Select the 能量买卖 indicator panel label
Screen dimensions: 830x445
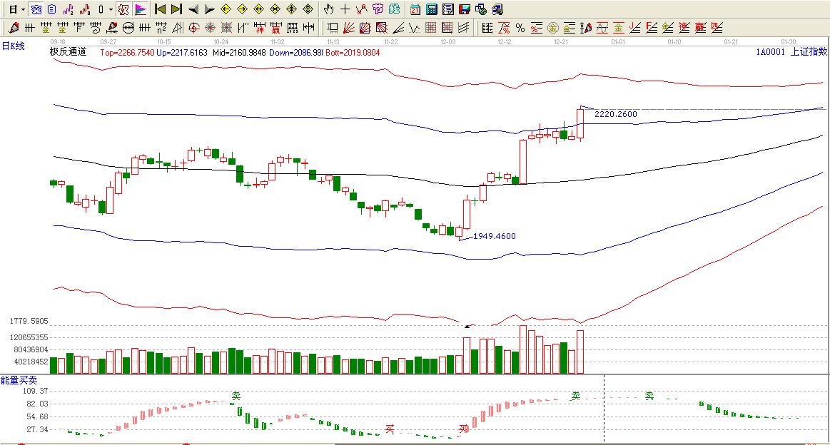pos(19,380)
